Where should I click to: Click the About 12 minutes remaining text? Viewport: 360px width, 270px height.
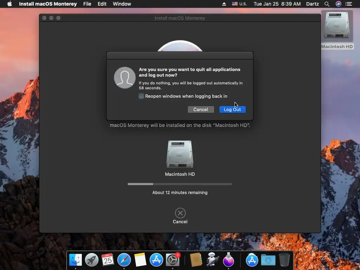[180, 192]
